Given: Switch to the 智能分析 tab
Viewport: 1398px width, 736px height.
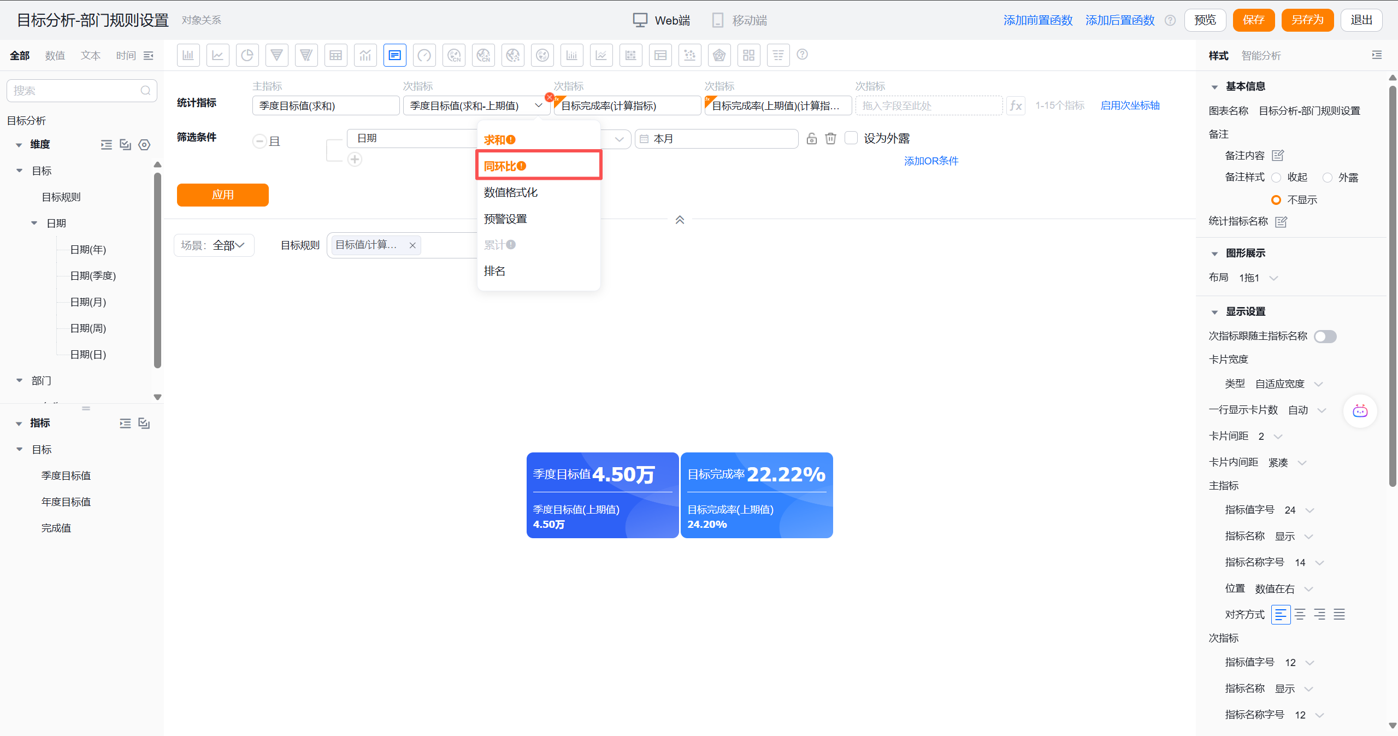Looking at the screenshot, I should coord(1260,56).
